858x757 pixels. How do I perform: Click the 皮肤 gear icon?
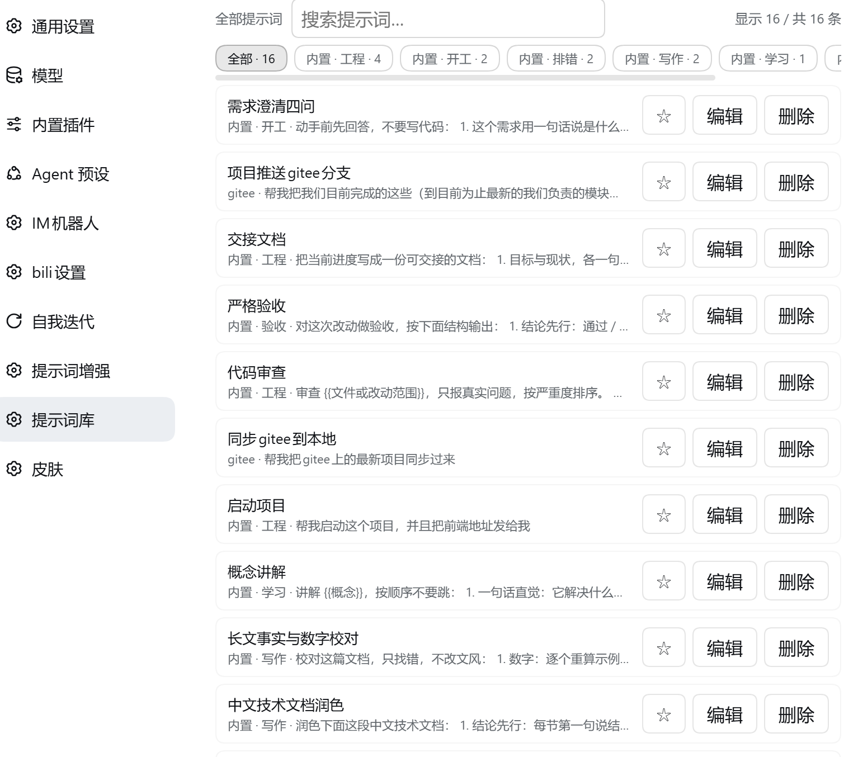[14, 469]
